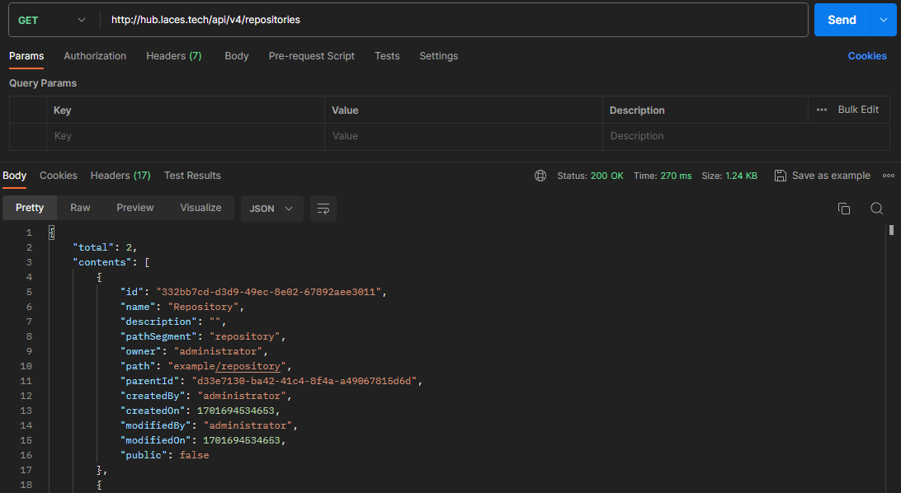The width and height of the screenshot is (901, 493).
Task: Click the Send button
Action: point(841,20)
